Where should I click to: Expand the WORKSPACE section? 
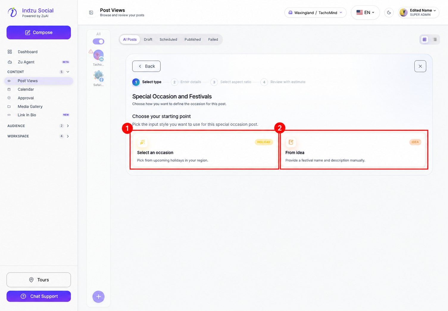[x=68, y=136]
